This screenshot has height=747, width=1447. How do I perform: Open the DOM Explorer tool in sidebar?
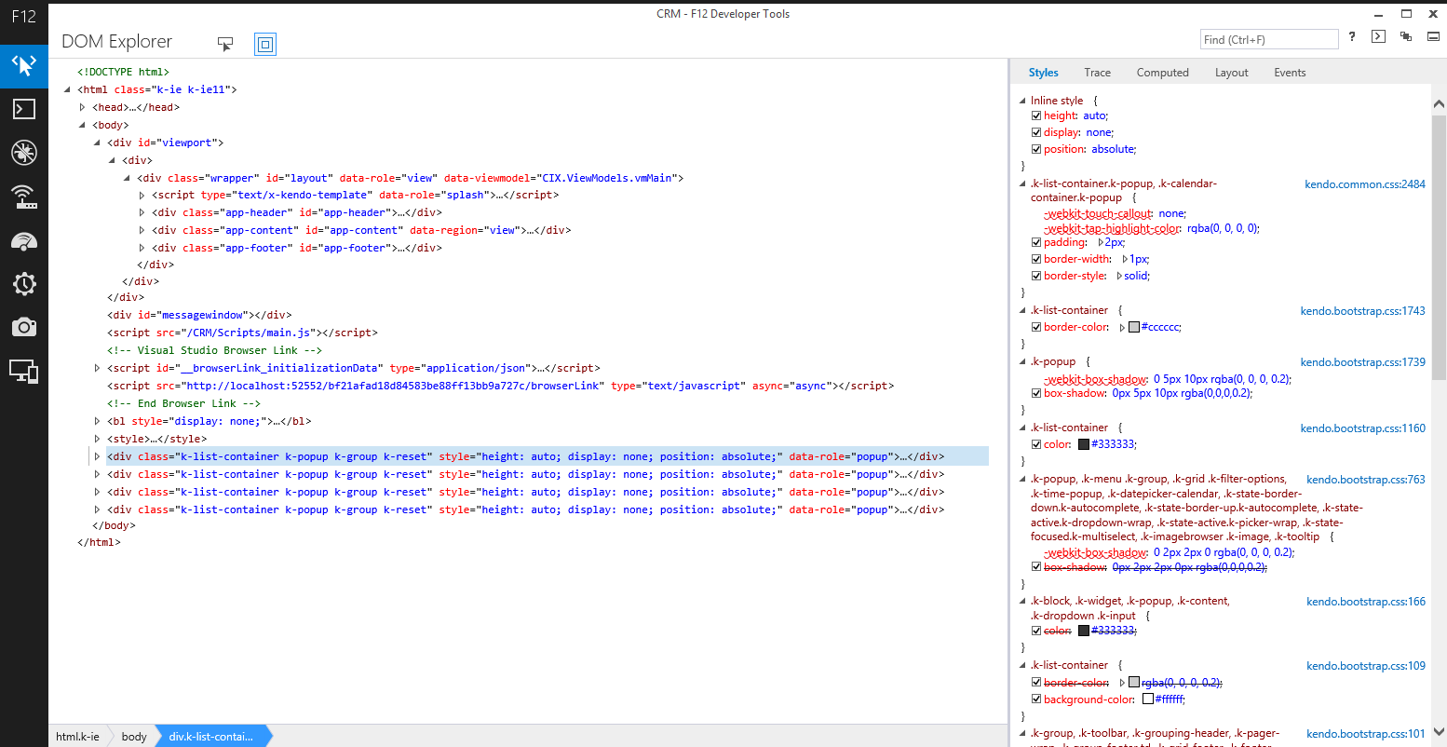[24, 65]
